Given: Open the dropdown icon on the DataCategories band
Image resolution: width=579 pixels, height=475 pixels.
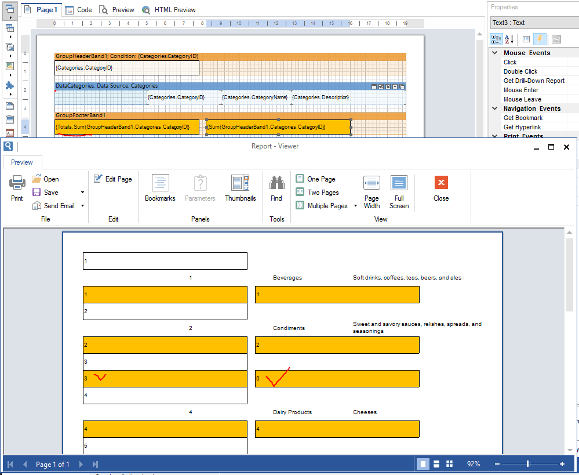Looking at the screenshot, I should [x=395, y=86].
